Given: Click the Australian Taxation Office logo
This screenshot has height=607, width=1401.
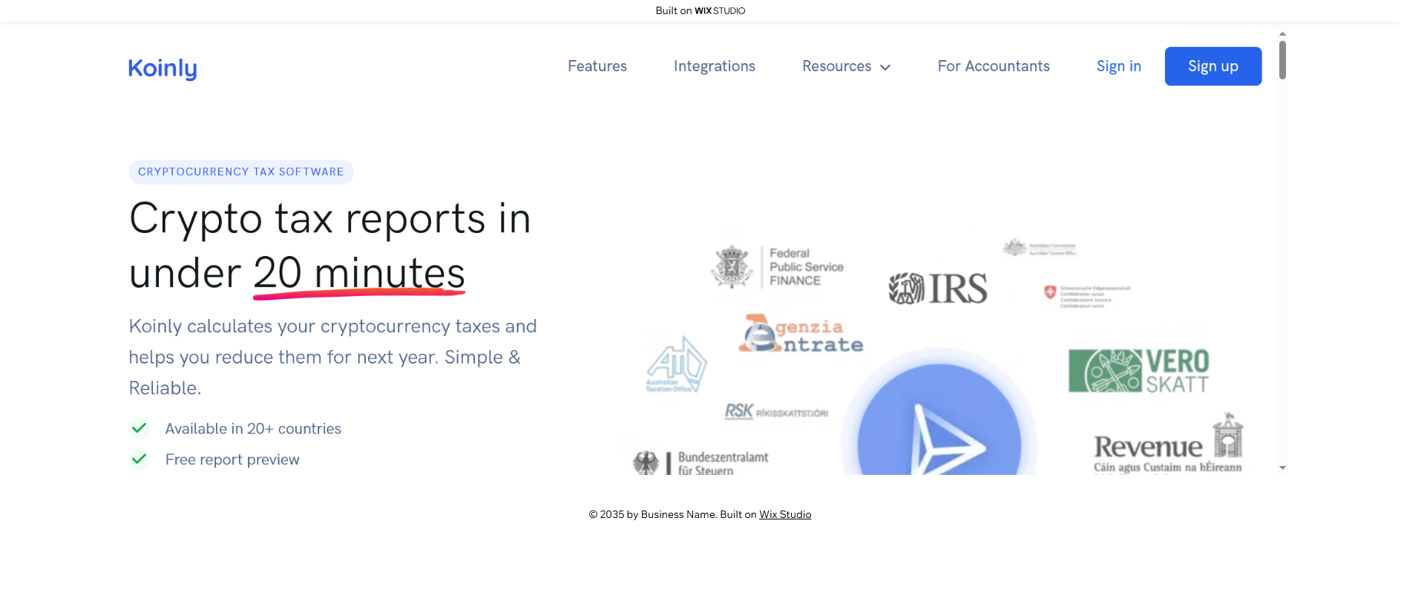Looking at the screenshot, I should [676, 364].
